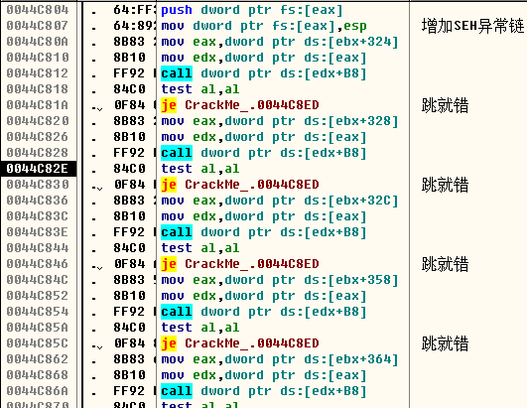Click the highlighted address 0044C82E
Image resolution: width=527 pixels, height=408 pixels.
[38, 169]
